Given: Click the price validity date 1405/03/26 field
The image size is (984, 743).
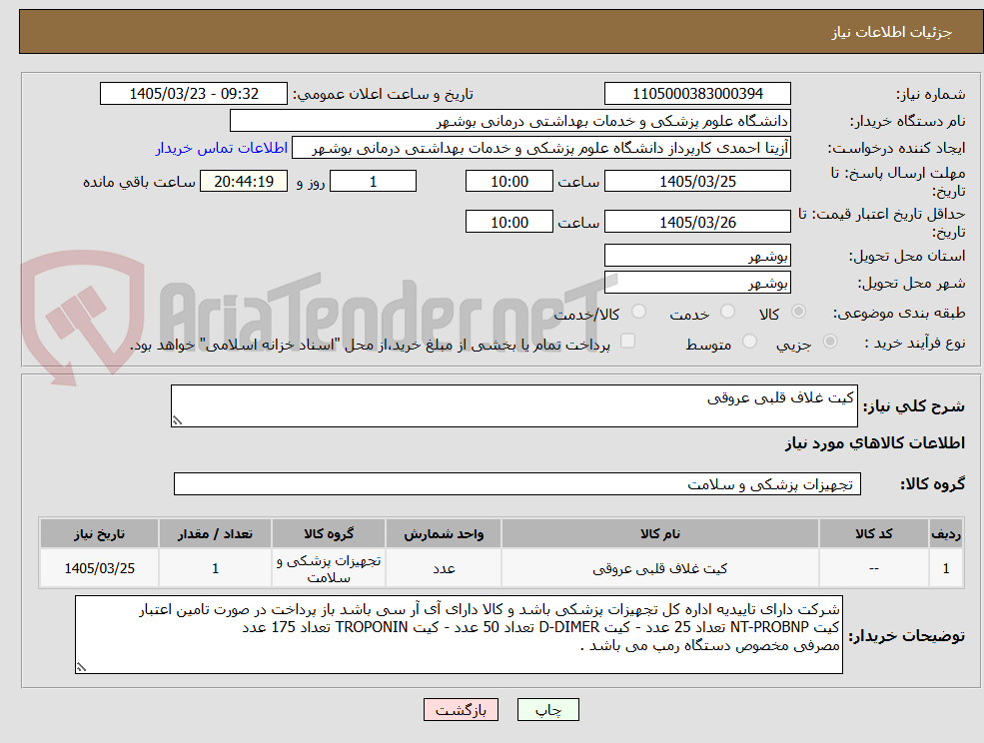Looking at the screenshot, I should [697, 222].
